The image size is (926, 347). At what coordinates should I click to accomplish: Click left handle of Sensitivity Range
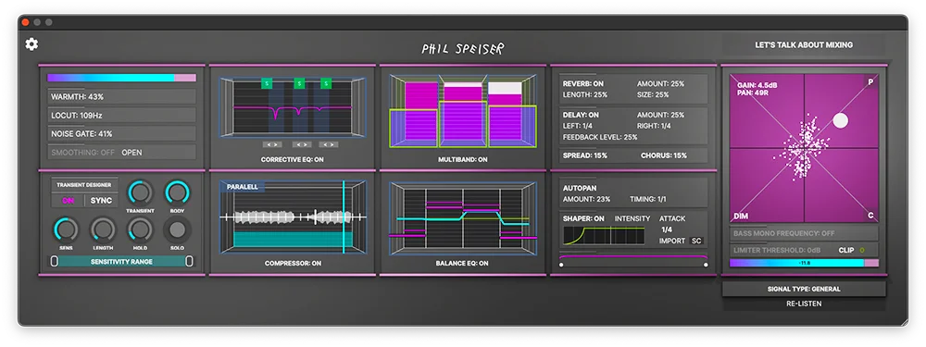[x=54, y=262]
